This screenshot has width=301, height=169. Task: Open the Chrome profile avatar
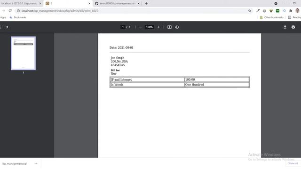coord(297,11)
